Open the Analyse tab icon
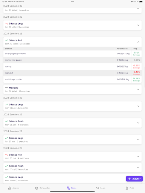145x193 pixels. click(10, 188)
